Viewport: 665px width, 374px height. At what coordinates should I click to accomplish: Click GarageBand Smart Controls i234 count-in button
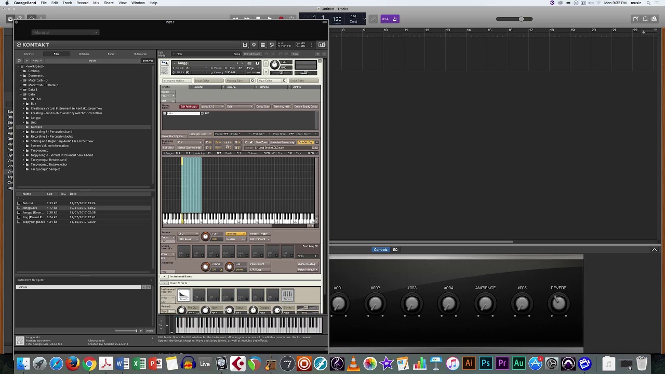pyautogui.click(x=385, y=19)
